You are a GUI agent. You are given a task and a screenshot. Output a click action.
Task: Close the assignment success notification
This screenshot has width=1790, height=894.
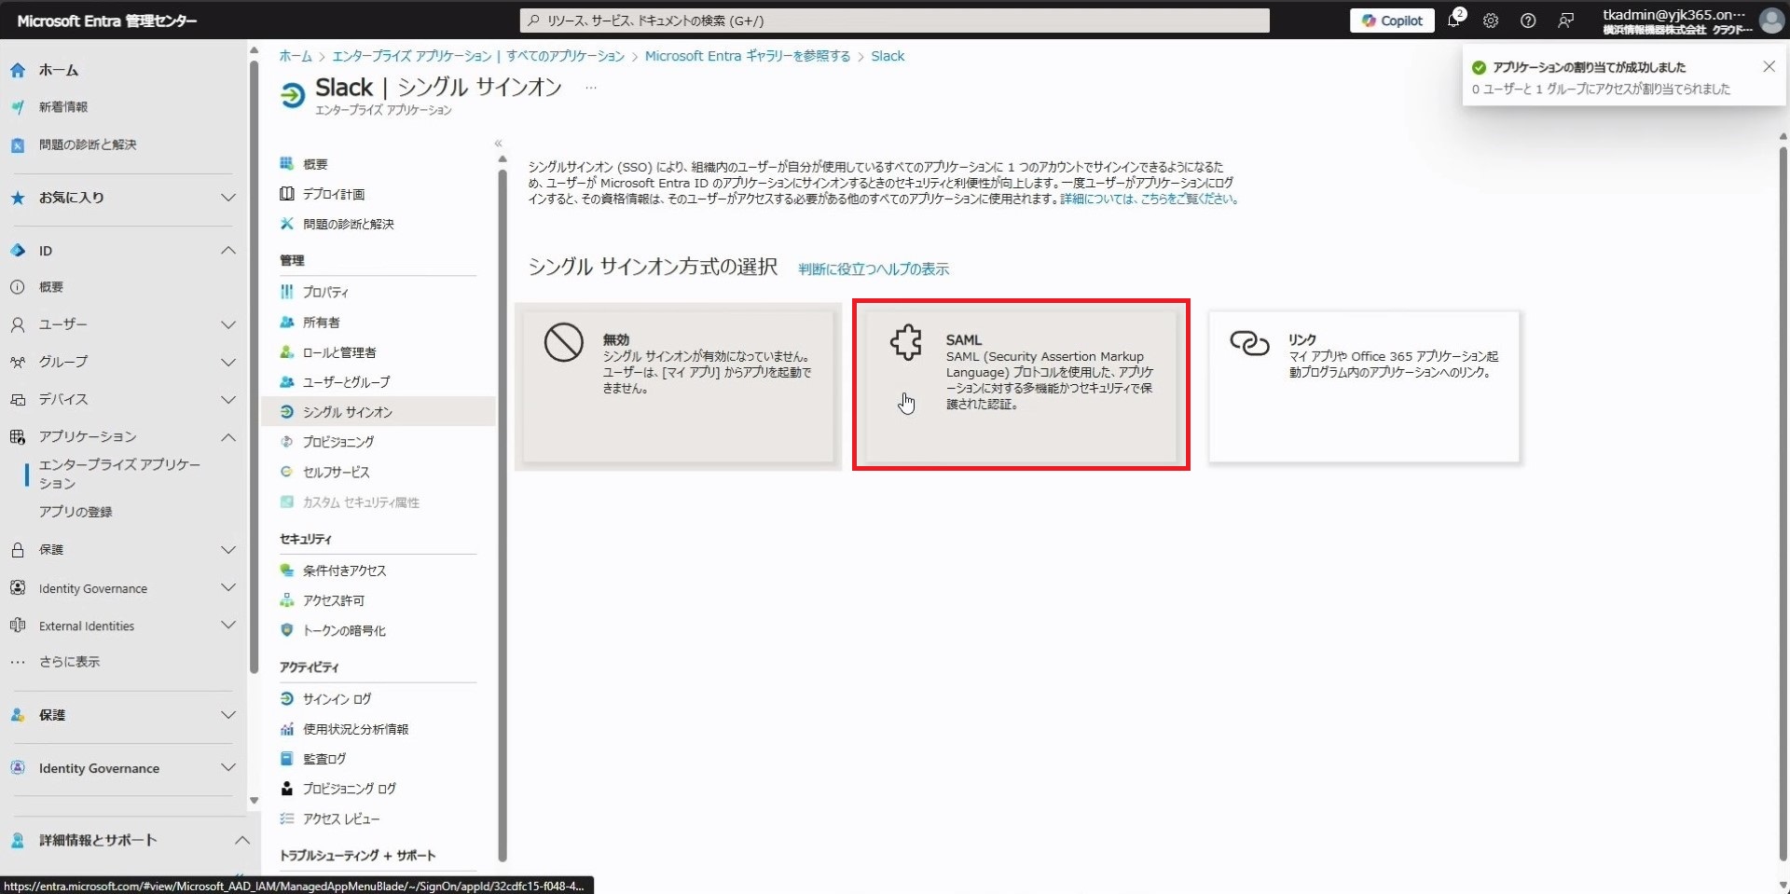[1769, 66]
